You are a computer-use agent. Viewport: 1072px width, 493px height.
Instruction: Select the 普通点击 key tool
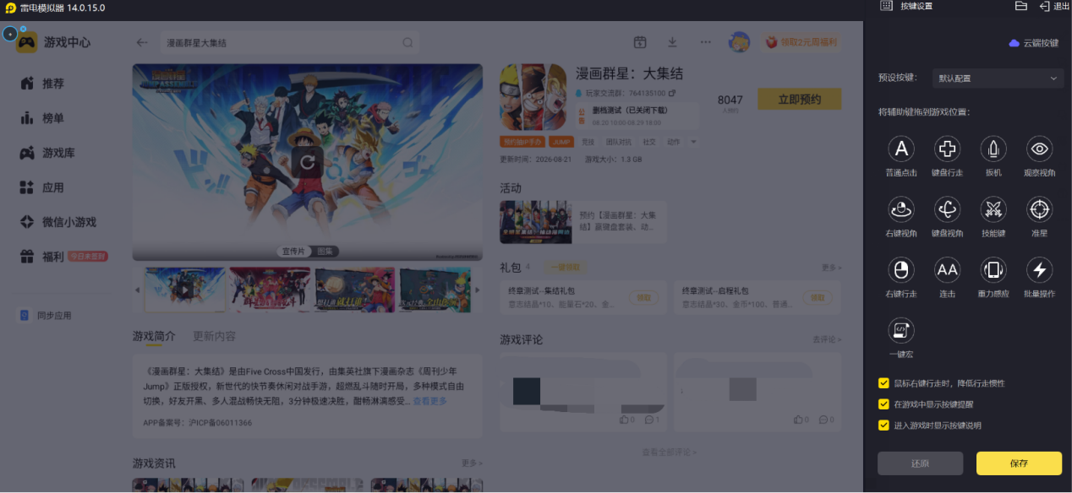(x=901, y=149)
